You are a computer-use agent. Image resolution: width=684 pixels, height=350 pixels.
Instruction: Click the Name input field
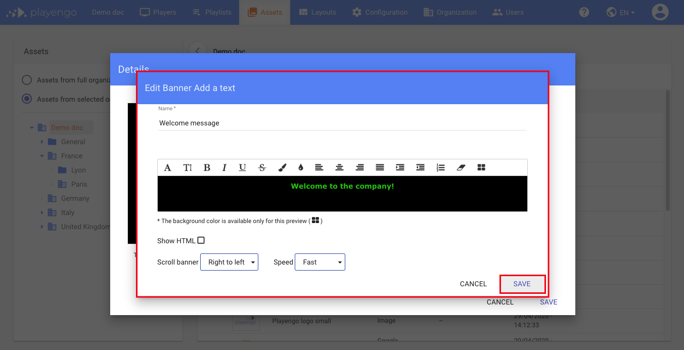click(x=342, y=123)
